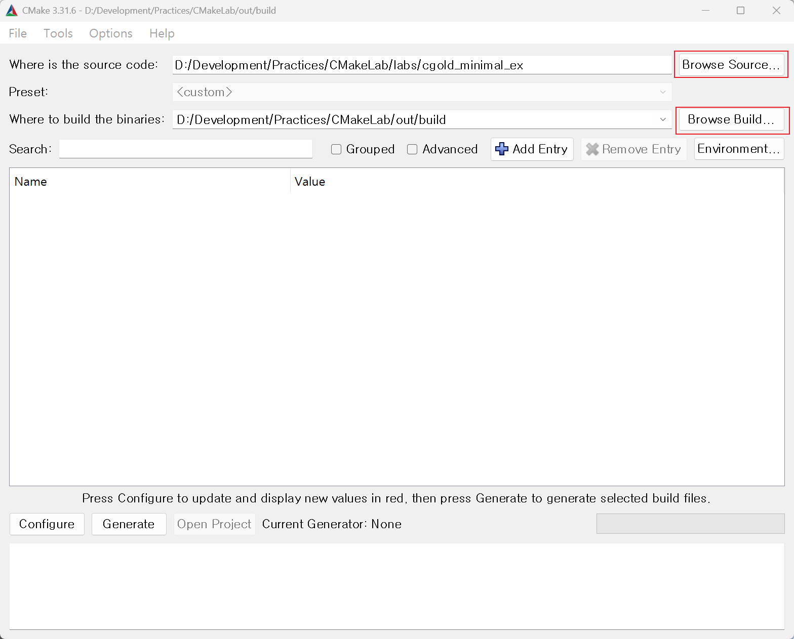Click the Generate button
794x639 pixels.
129,524
